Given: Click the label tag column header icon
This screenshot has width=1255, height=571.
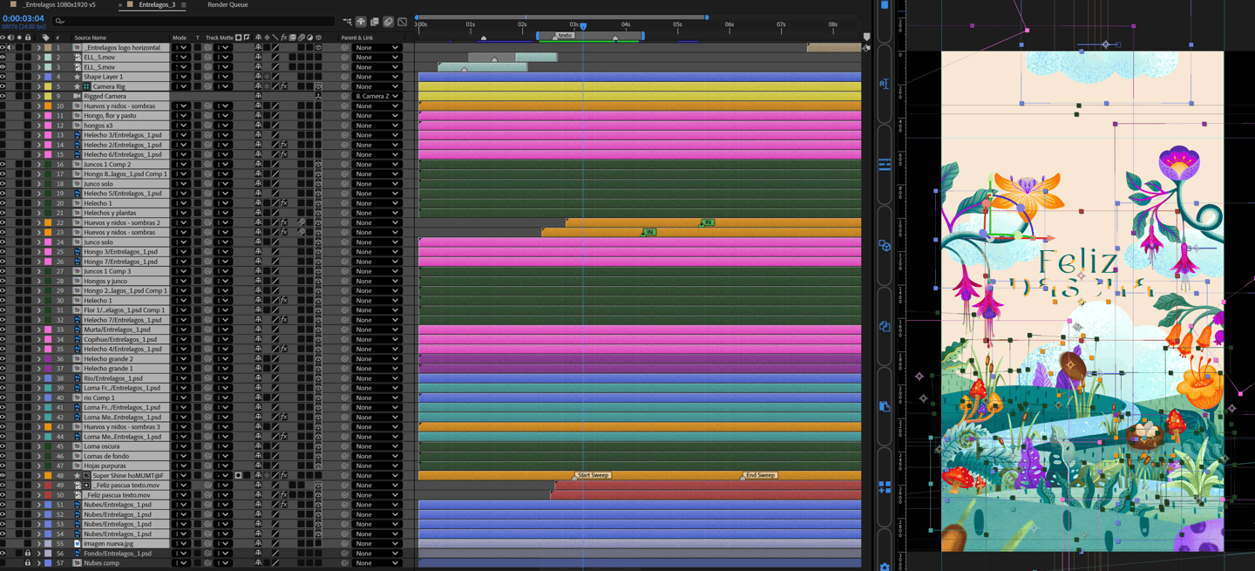Looking at the screenshot, I should [45, 37].
